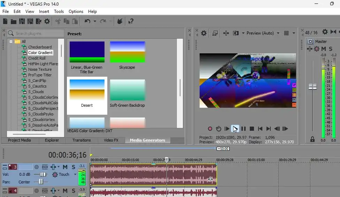Toggle loop playback button
This screenshot has width=340, height=197.
click(218, 129)
